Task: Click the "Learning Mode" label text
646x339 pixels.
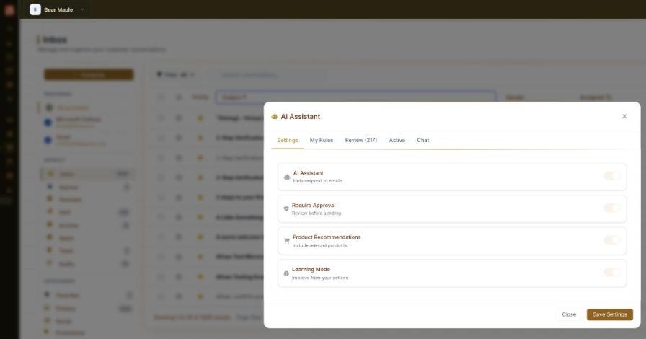Action: (311, 269)
